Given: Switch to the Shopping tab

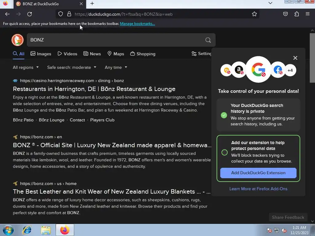Looking at the screenshot, I should pyautogui.click(x=143, y=54).
